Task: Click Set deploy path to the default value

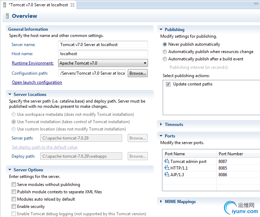Action: tap(44, 147)
